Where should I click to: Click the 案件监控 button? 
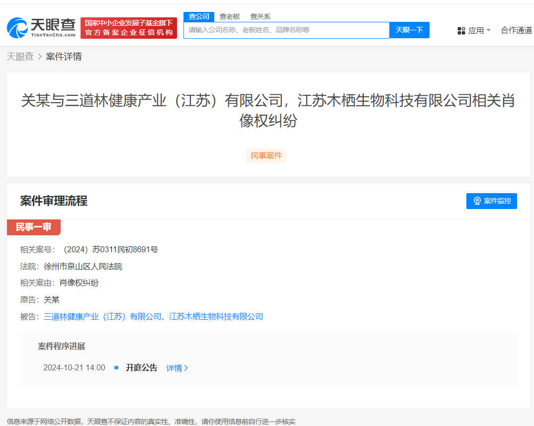pyautogui.click(x=491, y=201)
